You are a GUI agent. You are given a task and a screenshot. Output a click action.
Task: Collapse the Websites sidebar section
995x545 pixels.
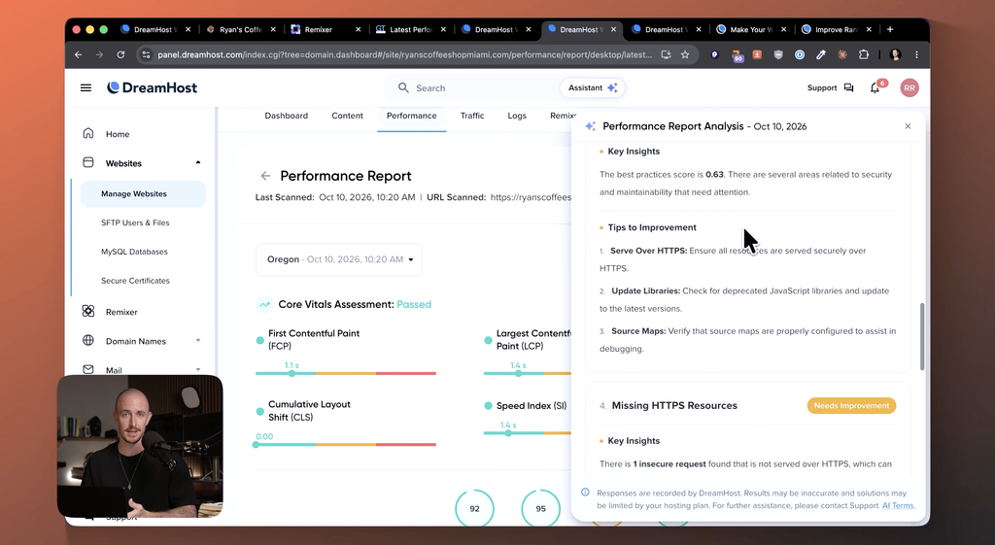[x=198, y=162]
